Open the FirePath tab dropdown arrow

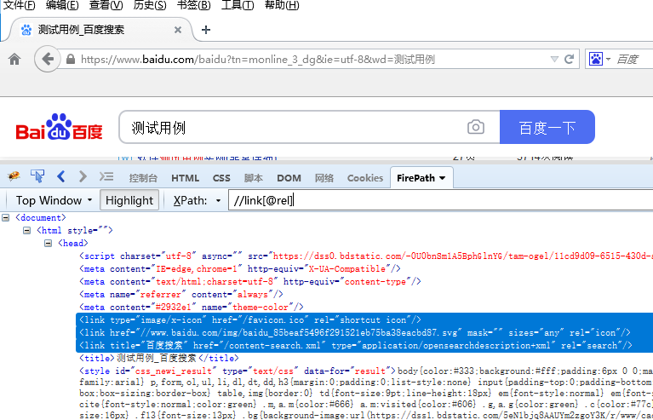pyautogui.click(x=442, y=178)
